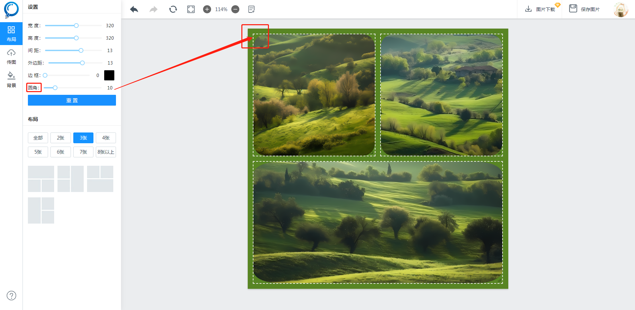Select the 全部 layout filter
This screenshot has height=310, width=635.
click(x=38, y=138)
